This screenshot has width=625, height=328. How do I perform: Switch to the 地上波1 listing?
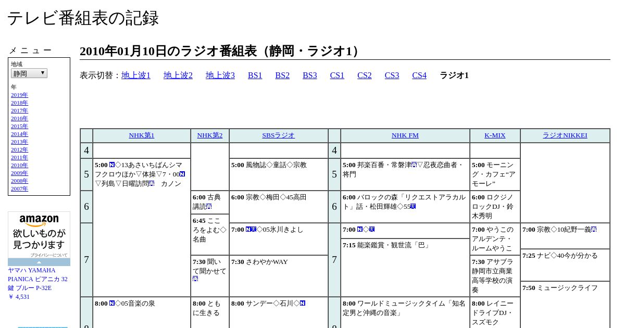point(136,75)
